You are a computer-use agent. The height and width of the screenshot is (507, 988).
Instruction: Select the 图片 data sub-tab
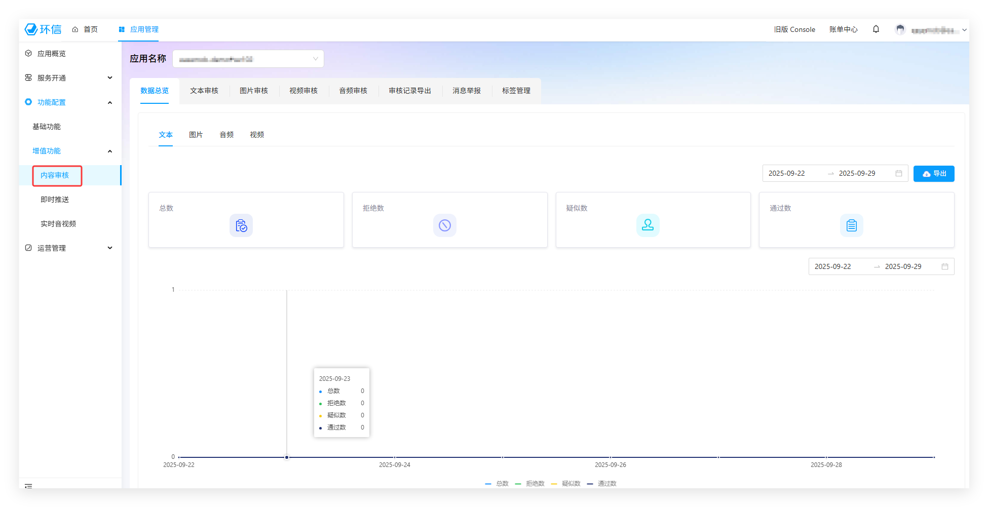[196, 135]
